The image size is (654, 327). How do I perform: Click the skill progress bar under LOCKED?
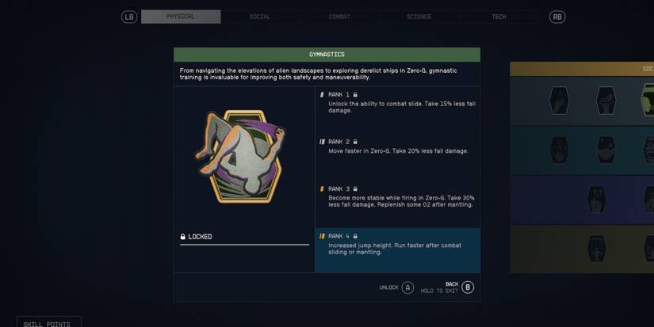[244, 245]
